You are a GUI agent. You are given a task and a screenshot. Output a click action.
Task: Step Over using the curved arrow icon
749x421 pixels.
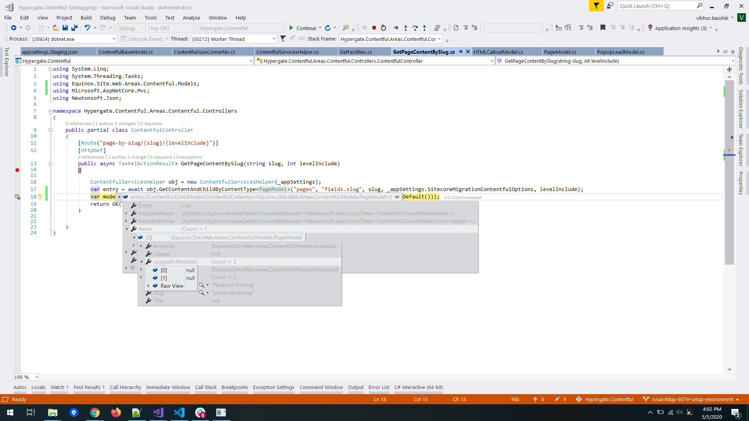point(414,28)
